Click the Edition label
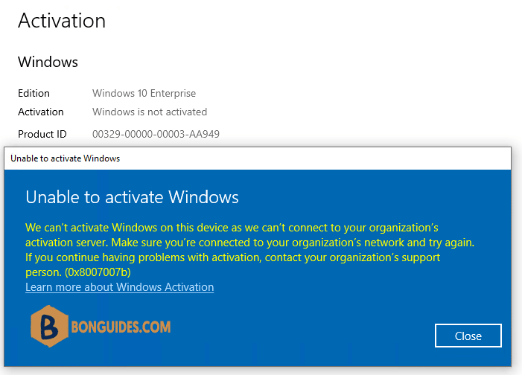Screen dimensions: 522x375 (34, 93)
